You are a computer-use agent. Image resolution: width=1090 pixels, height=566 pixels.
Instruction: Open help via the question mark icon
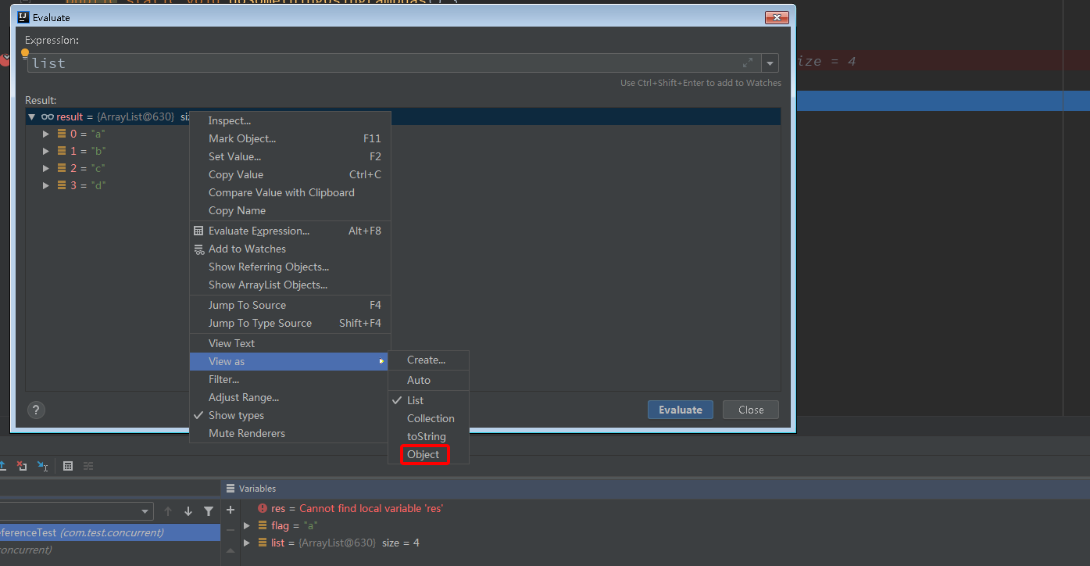(36, 410)
